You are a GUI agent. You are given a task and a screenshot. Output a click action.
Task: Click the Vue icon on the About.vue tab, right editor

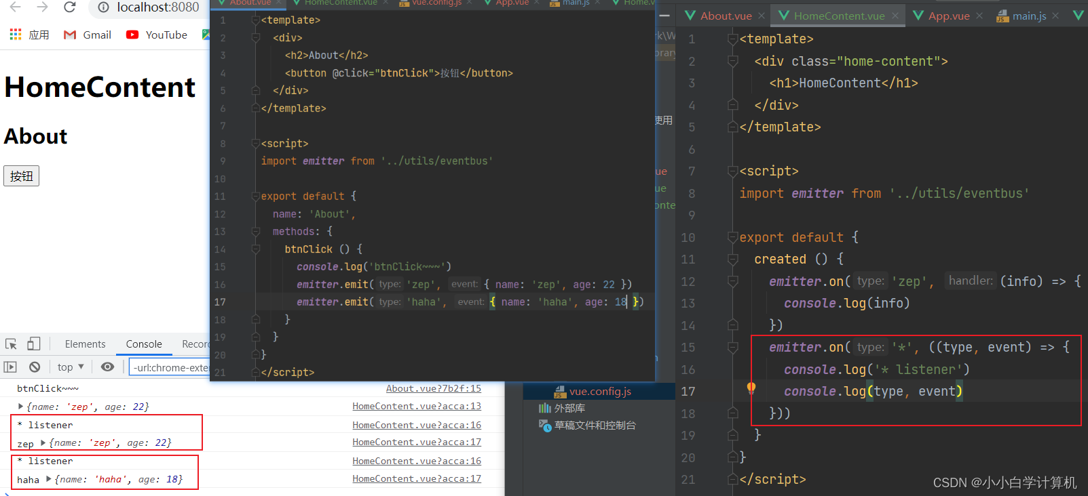[x=690, y=16]
